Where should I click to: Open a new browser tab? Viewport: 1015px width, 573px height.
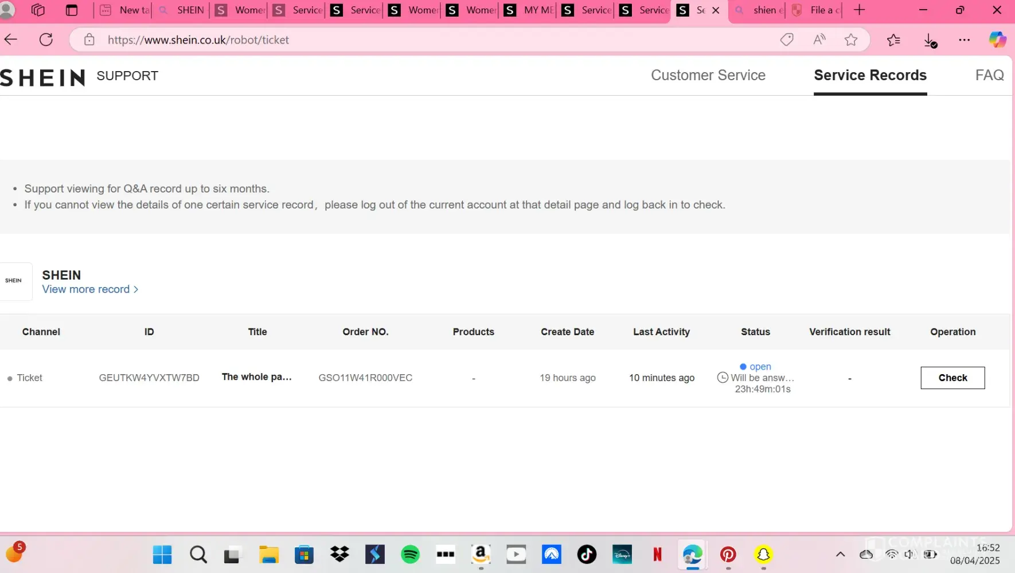click(859, 10)
